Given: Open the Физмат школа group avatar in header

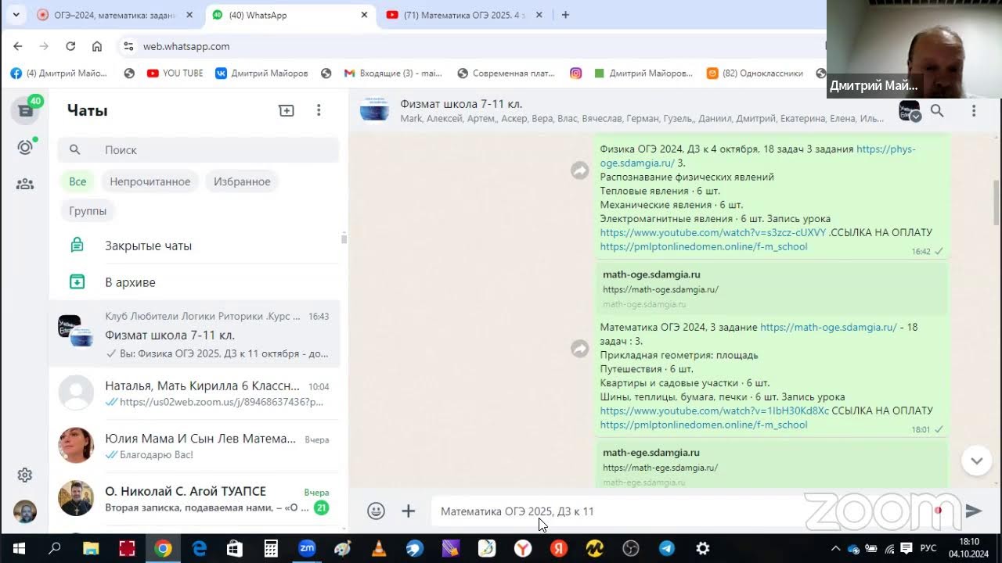Looking at the screenshot, I should [x=374, y=111].
